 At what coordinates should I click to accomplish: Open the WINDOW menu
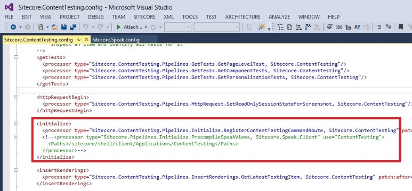click(x=309, y=17)
